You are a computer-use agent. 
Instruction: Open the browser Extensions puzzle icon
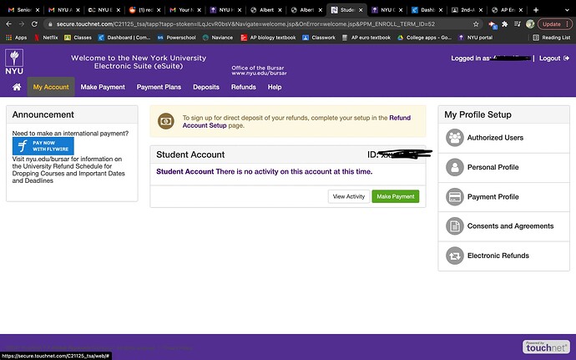coord(505,24)
